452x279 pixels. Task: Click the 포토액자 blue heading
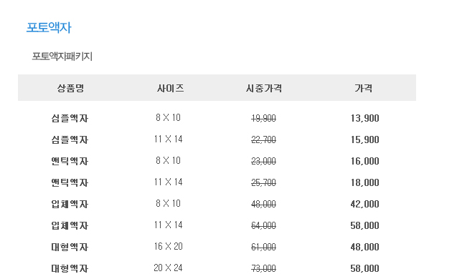pos(49,28)
